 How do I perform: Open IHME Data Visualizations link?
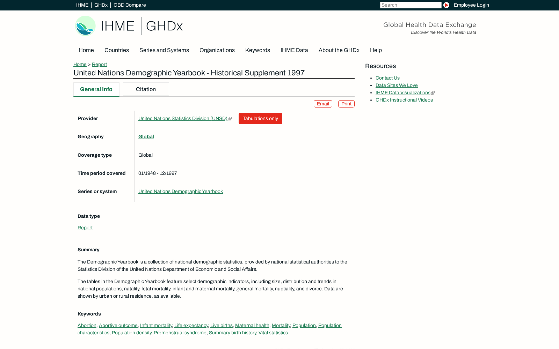403,93
